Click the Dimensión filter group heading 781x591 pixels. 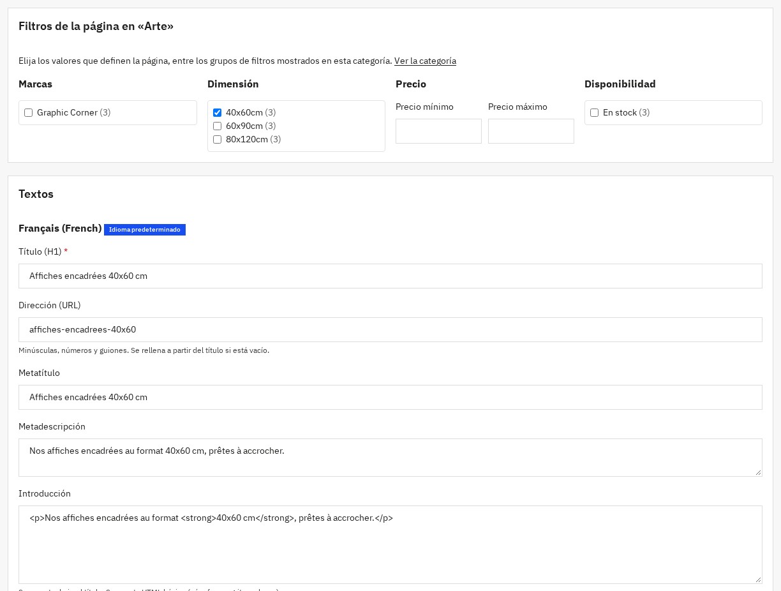point(233,84)
